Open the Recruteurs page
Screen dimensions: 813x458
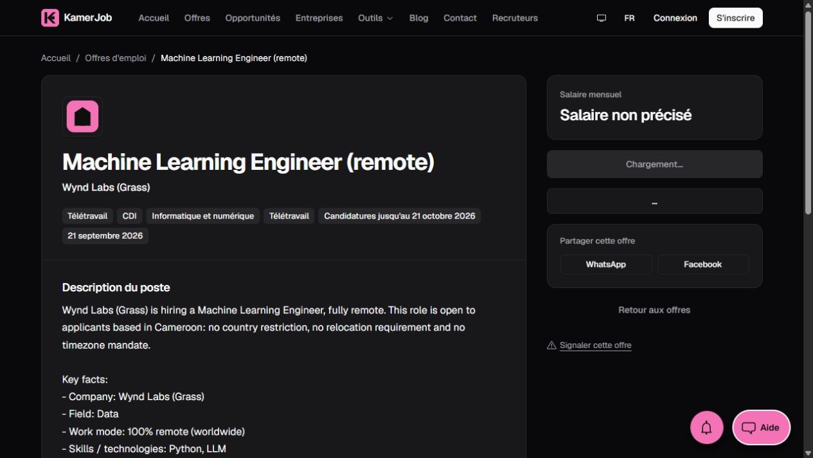pyautogui.click(x=515, y=18)
